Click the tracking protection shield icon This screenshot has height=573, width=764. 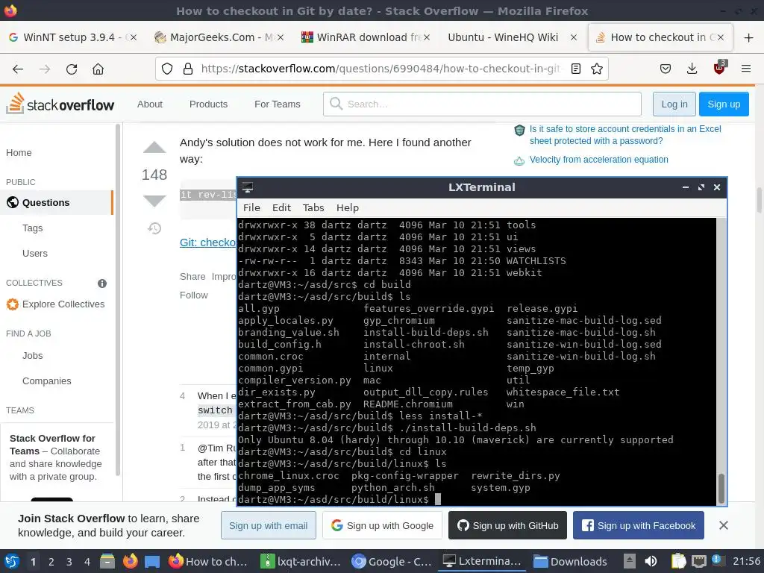point(167,69)
